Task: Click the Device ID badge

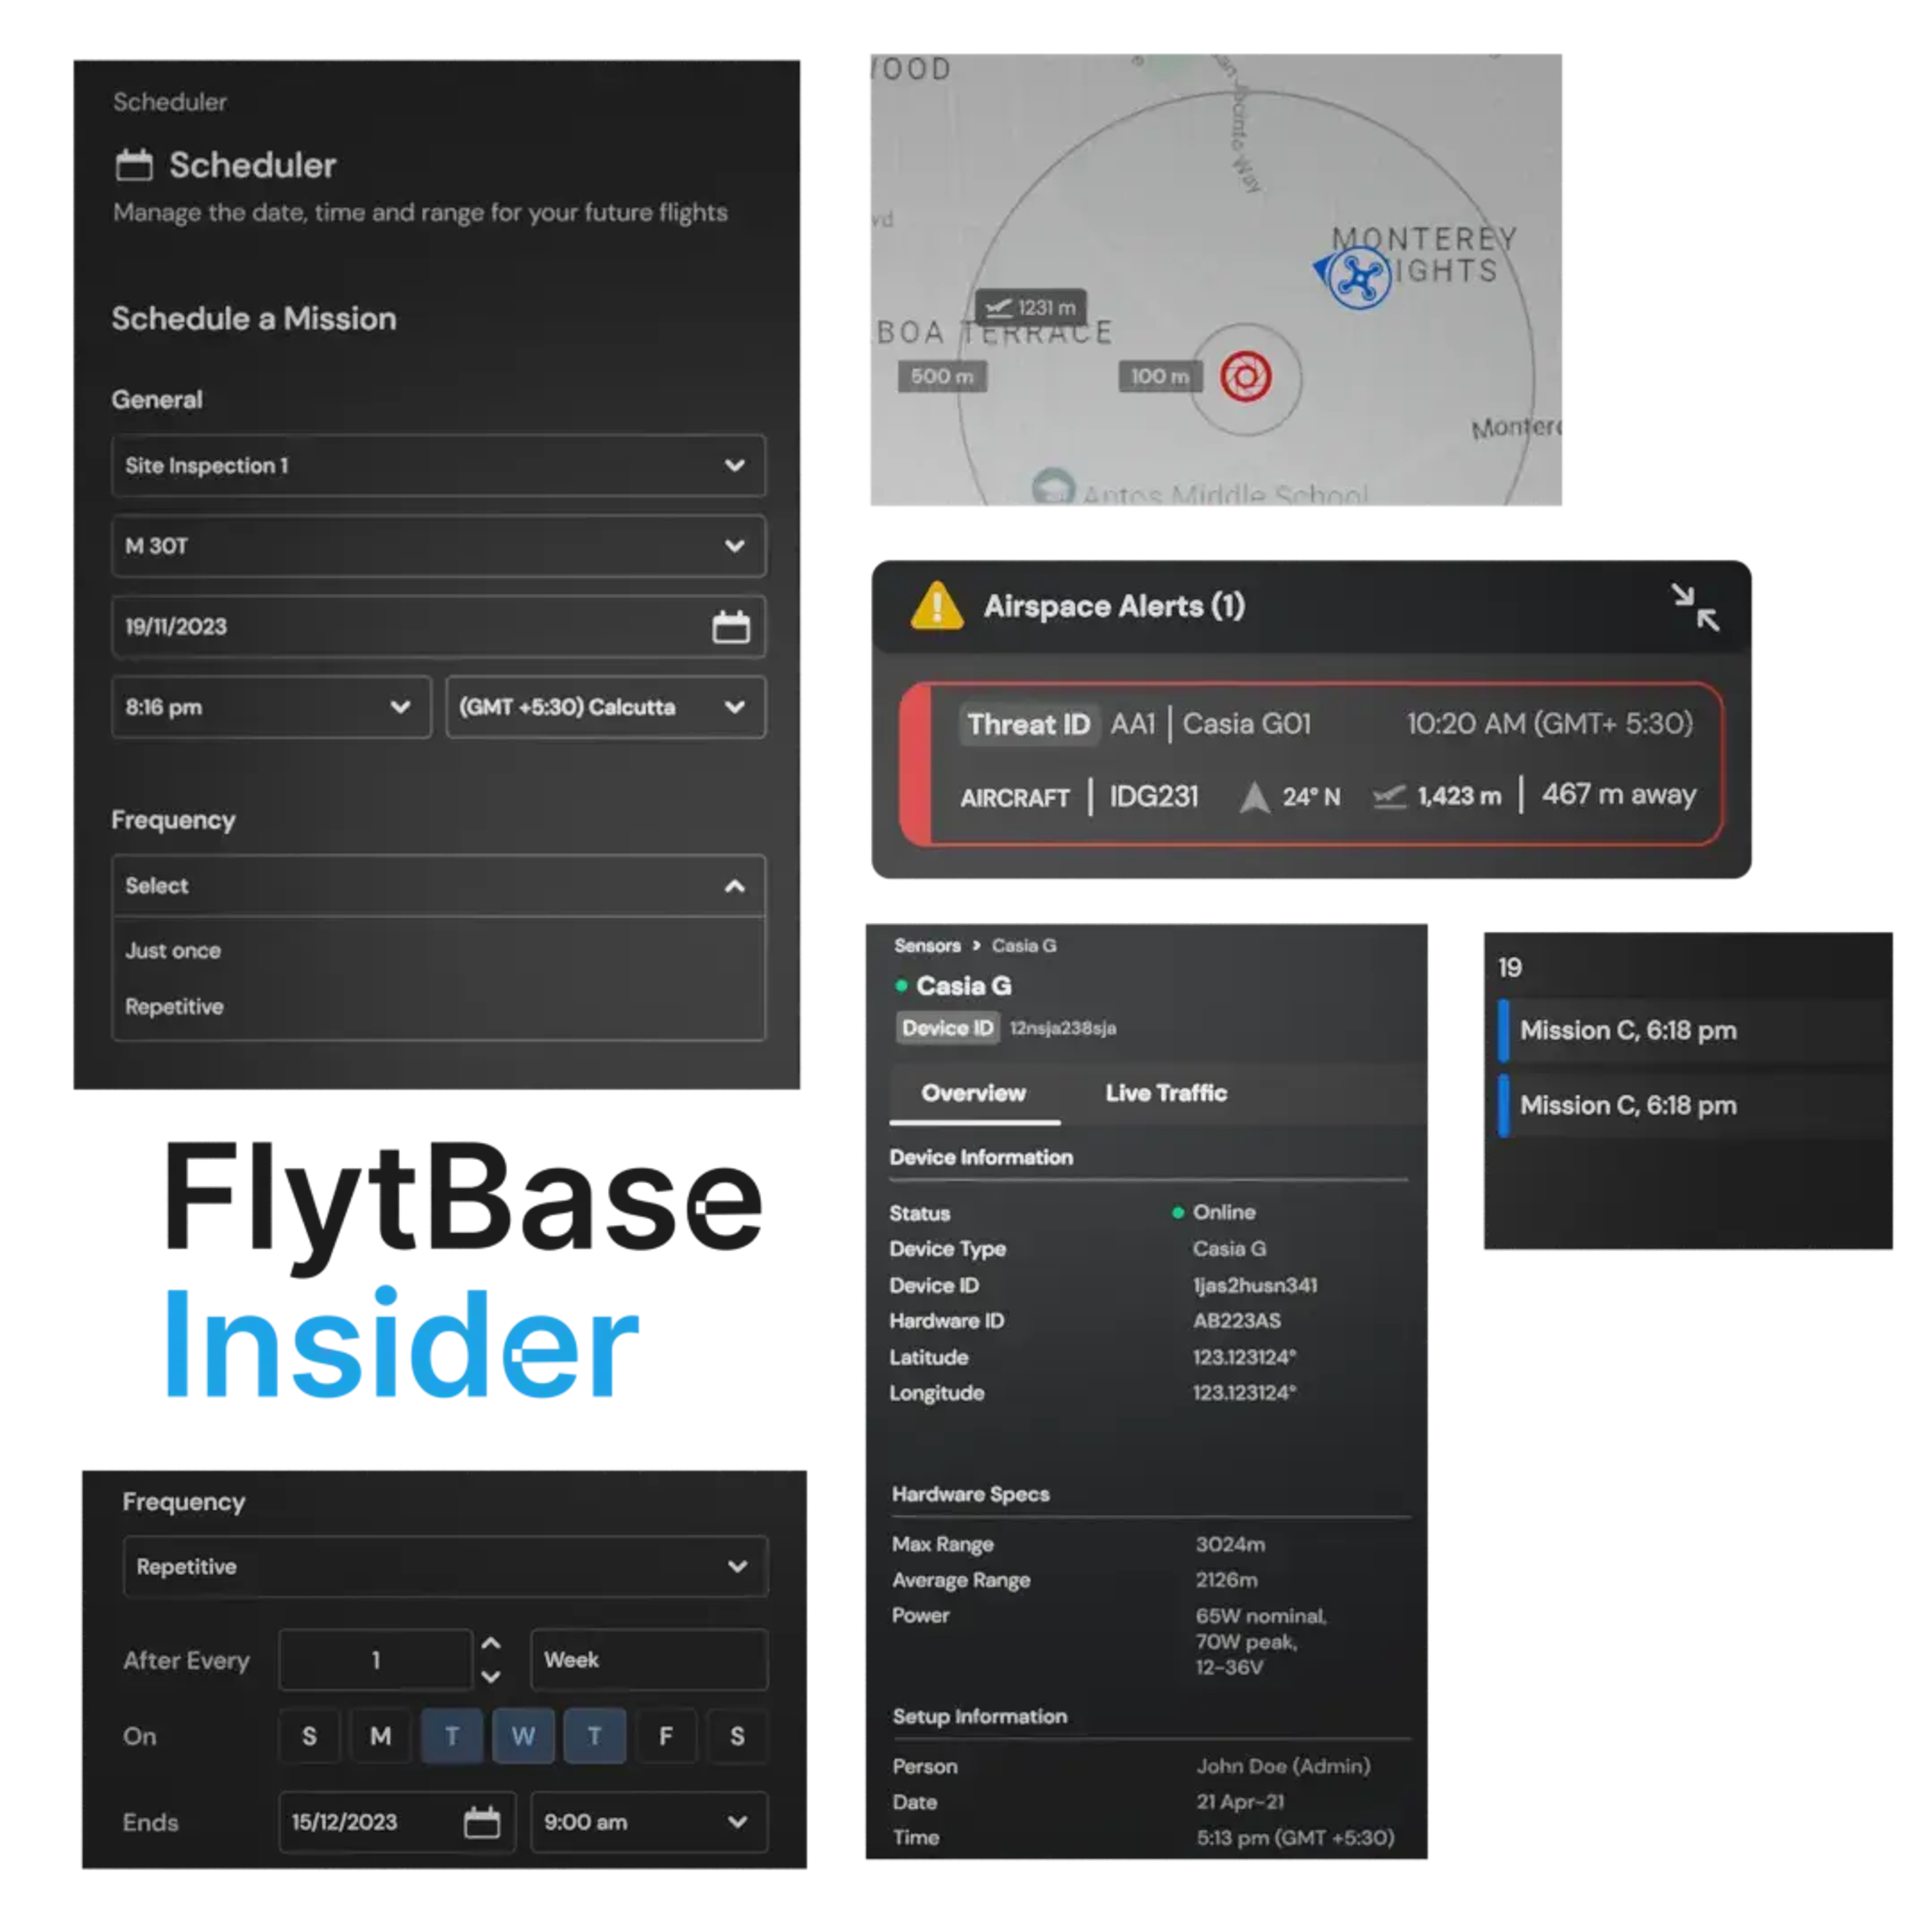Action: (948, 1028)
